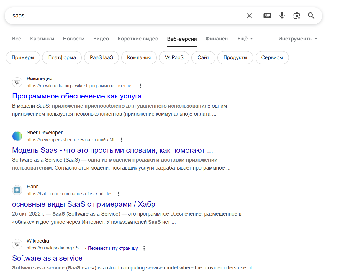Click the habr.com companies URL breadcrumb
Screen dimensions: 347x273
point(70,194)
